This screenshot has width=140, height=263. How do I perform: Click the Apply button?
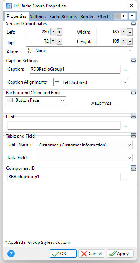point(120,254)
